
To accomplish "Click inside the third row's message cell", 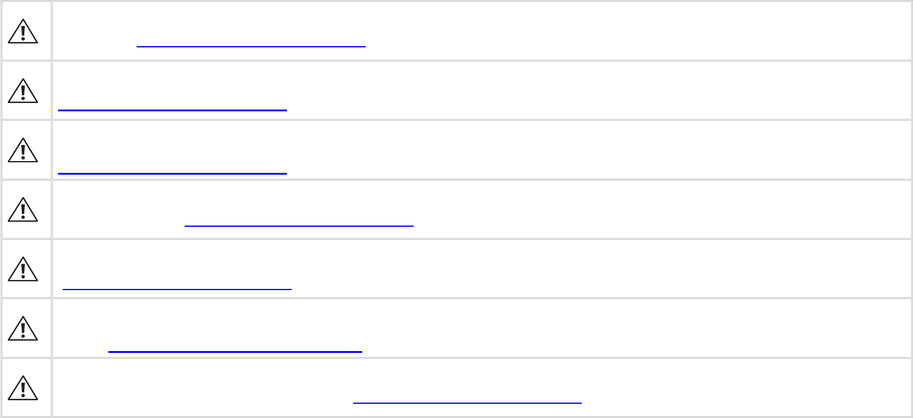I will tap(592, 142).
